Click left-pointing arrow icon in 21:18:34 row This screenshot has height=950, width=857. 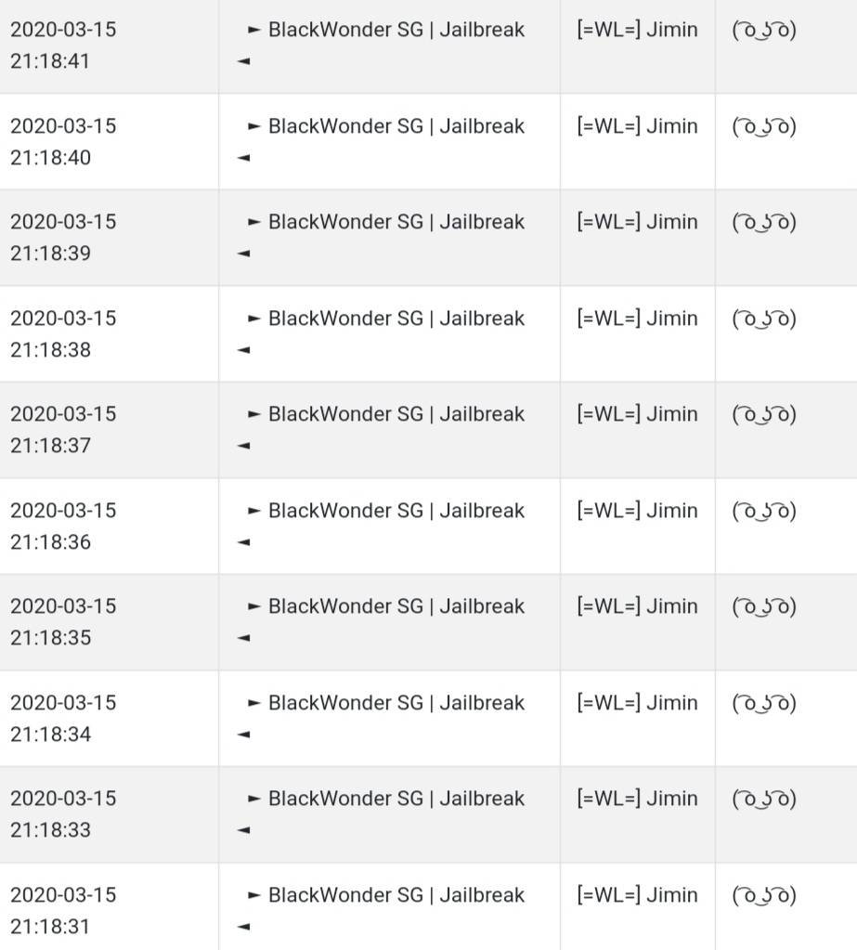pyautogui.click(x=243, y=735)
